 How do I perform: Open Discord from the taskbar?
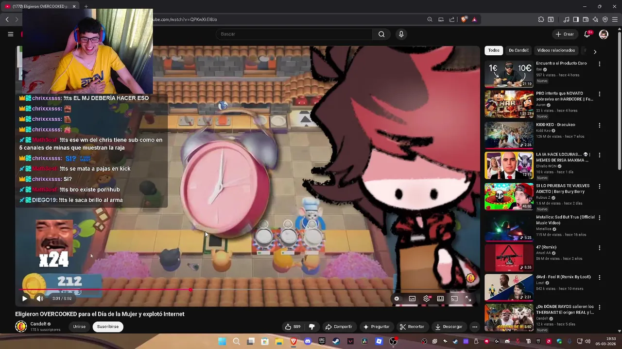pyautogui.click(x=308, y=341)
